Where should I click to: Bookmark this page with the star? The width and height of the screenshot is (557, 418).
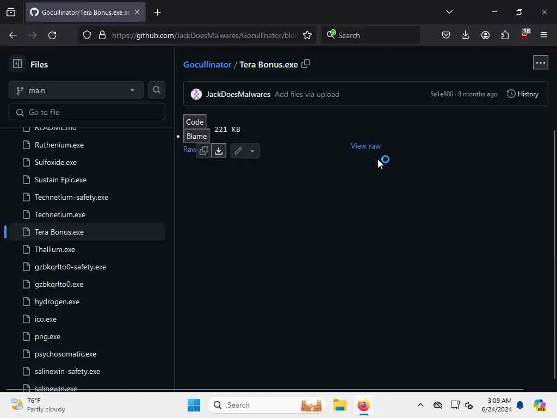point(307,35)
